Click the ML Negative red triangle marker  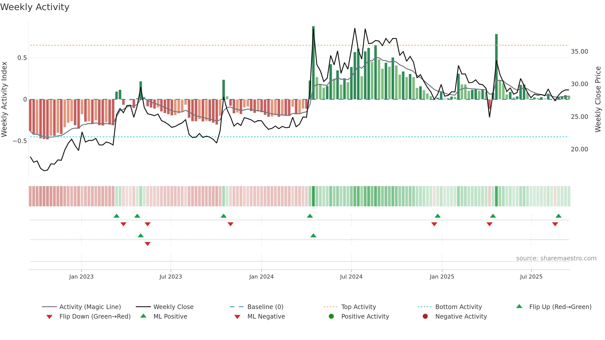click(148, 244)
